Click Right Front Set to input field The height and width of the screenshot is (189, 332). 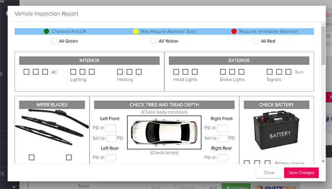(224, 138)
